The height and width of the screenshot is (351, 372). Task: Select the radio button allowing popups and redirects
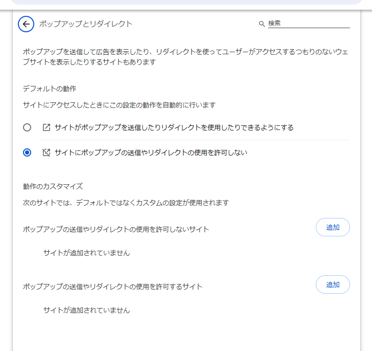click(x=27, y=127)
